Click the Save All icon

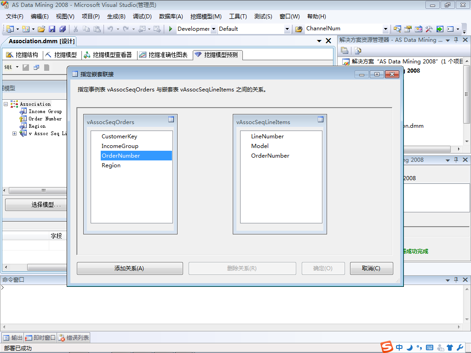63,29
